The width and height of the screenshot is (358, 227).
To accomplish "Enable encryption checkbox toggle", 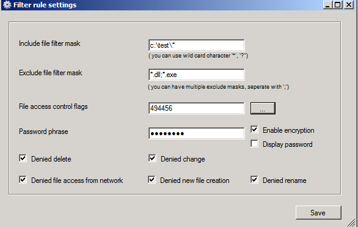I will click(254, 129).
